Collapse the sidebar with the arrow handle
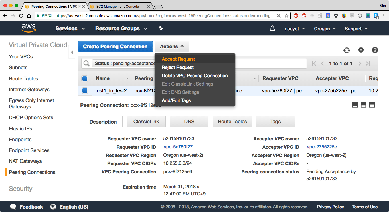The image size is (389, 212). (x=72, y=52)
